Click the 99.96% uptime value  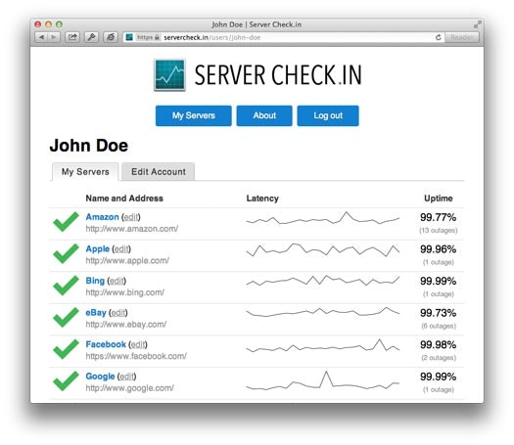[438, 249]
